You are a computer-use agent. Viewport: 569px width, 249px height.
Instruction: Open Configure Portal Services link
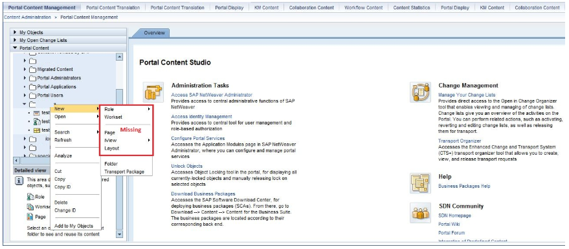tap(198, 139)
